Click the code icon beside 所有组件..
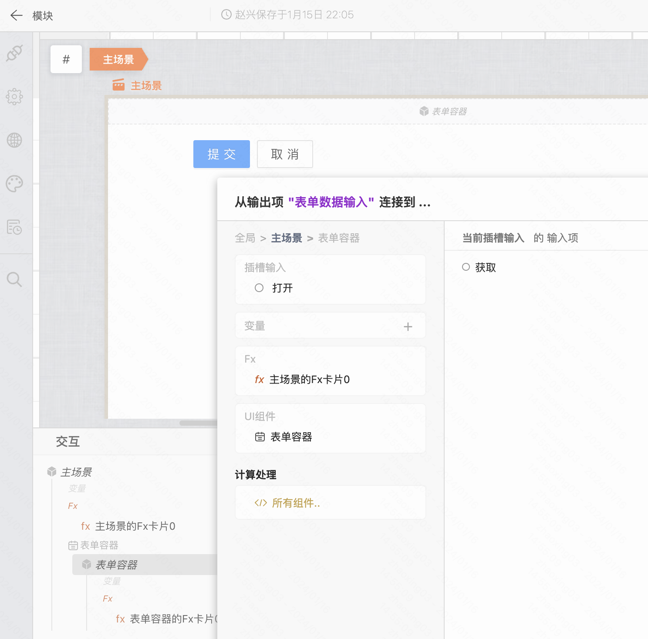The image size is (648, 639). pos(261,503)
